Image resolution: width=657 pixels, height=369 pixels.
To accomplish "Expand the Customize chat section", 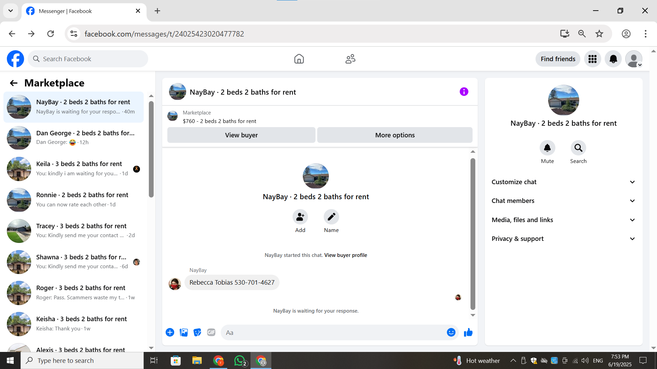I will click(564, 182).
